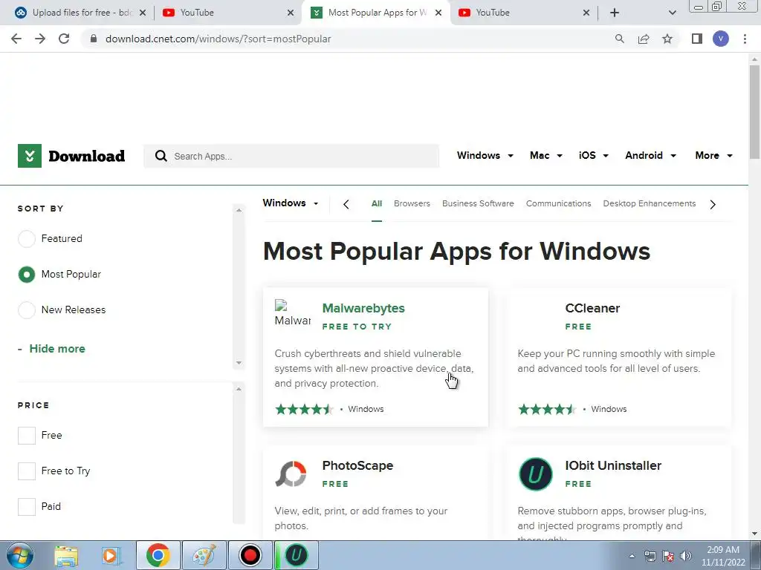This screenshot has width=761, height=570.
Task: Bookmark this page with the star icon
Action: click(x=667, y=39)
